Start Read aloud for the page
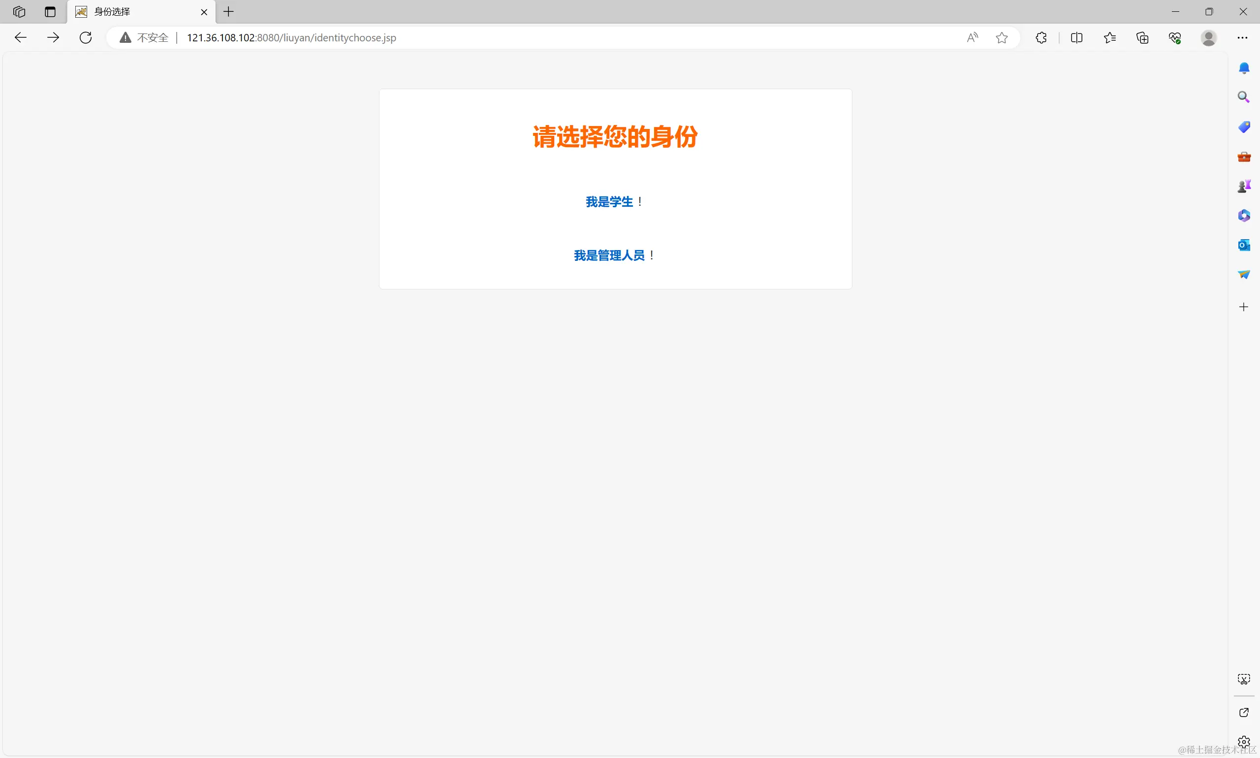This screenshot has height=758, width=1260. click(972, 37)
